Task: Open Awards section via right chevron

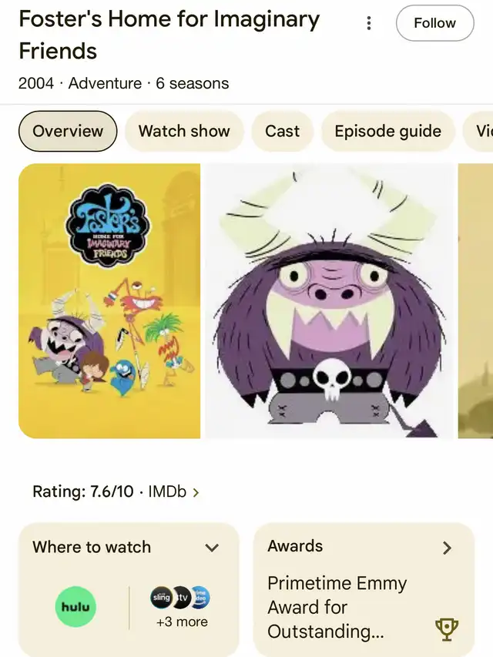Action: pos(448,548)
